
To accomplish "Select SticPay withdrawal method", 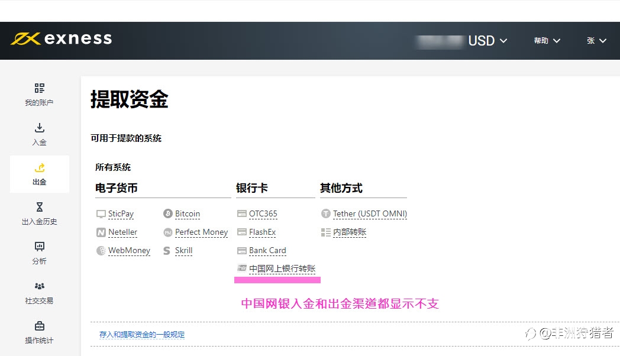I will click(121, 213).
